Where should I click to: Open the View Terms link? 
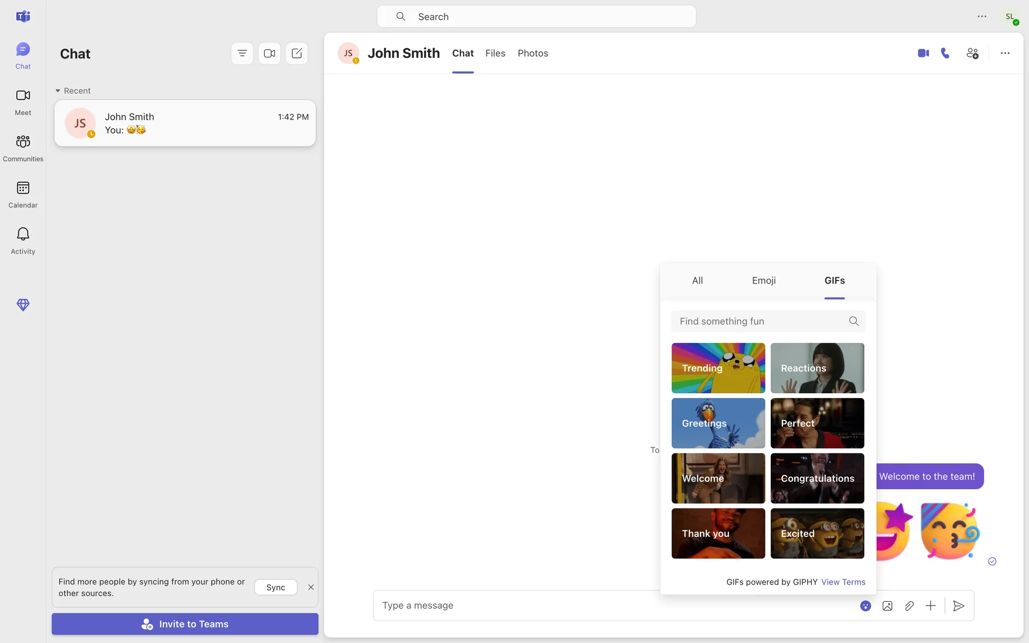(843, 582)
